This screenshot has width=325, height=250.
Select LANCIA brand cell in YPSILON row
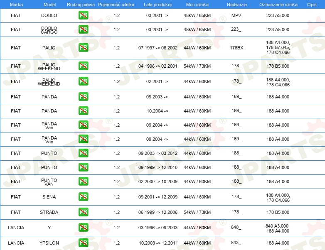click(16, 243)
